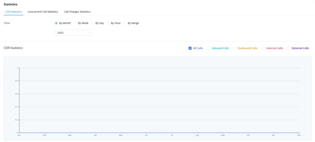Check the Internal Calls box
The width and height of the screenshot is (315, 142).
(263, 48)
